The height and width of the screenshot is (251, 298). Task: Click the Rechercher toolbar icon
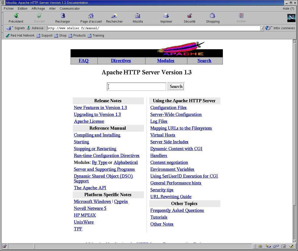pyautogui.click(x=114, y=15)
